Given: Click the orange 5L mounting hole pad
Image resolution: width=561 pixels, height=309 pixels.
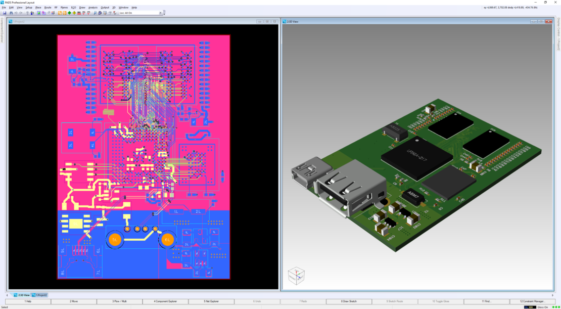Looking at the screenshot, I should click(115, 239).
